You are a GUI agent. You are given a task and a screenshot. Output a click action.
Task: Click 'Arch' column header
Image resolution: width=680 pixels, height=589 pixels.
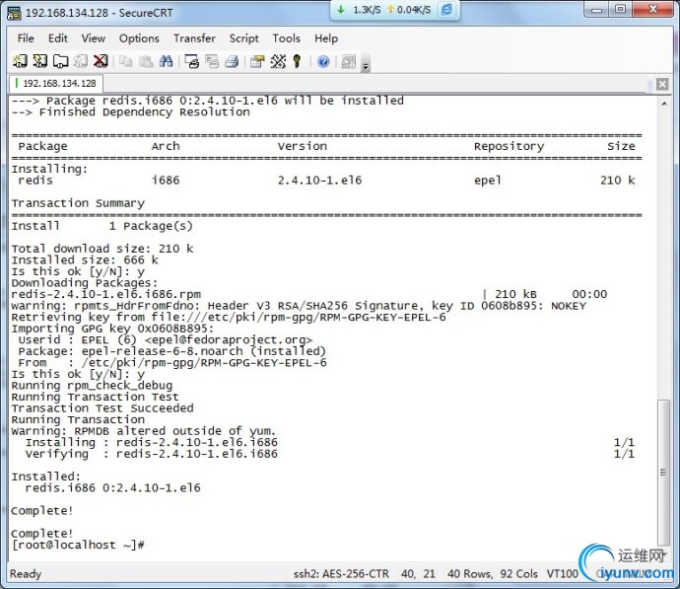[x=166, y=146]
